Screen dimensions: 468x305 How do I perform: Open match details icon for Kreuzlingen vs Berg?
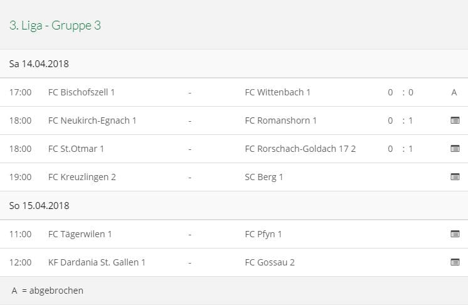click(455, 177)
